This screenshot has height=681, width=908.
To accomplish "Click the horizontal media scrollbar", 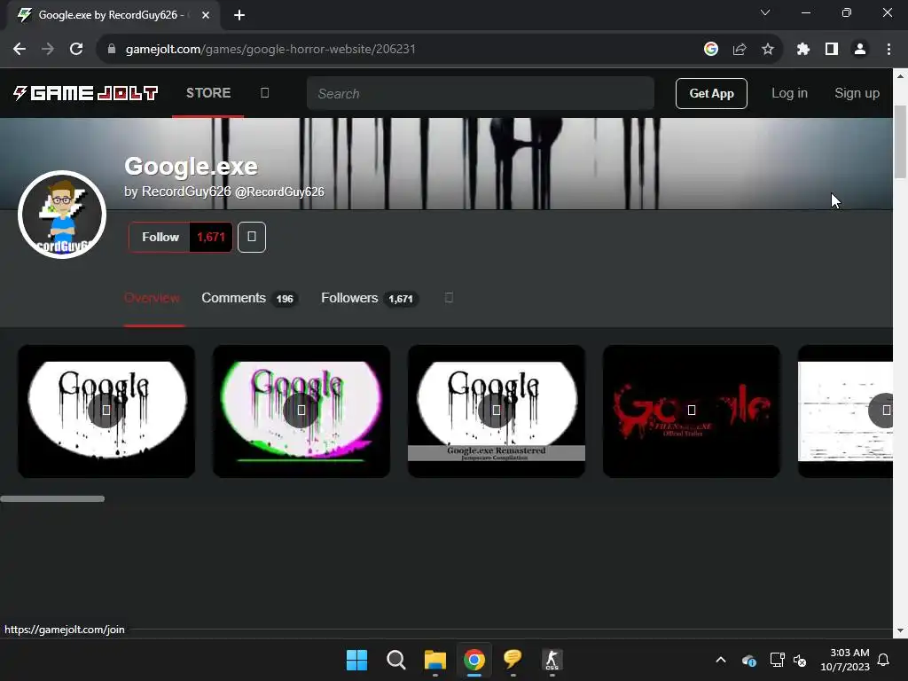I will pos(52,498).
